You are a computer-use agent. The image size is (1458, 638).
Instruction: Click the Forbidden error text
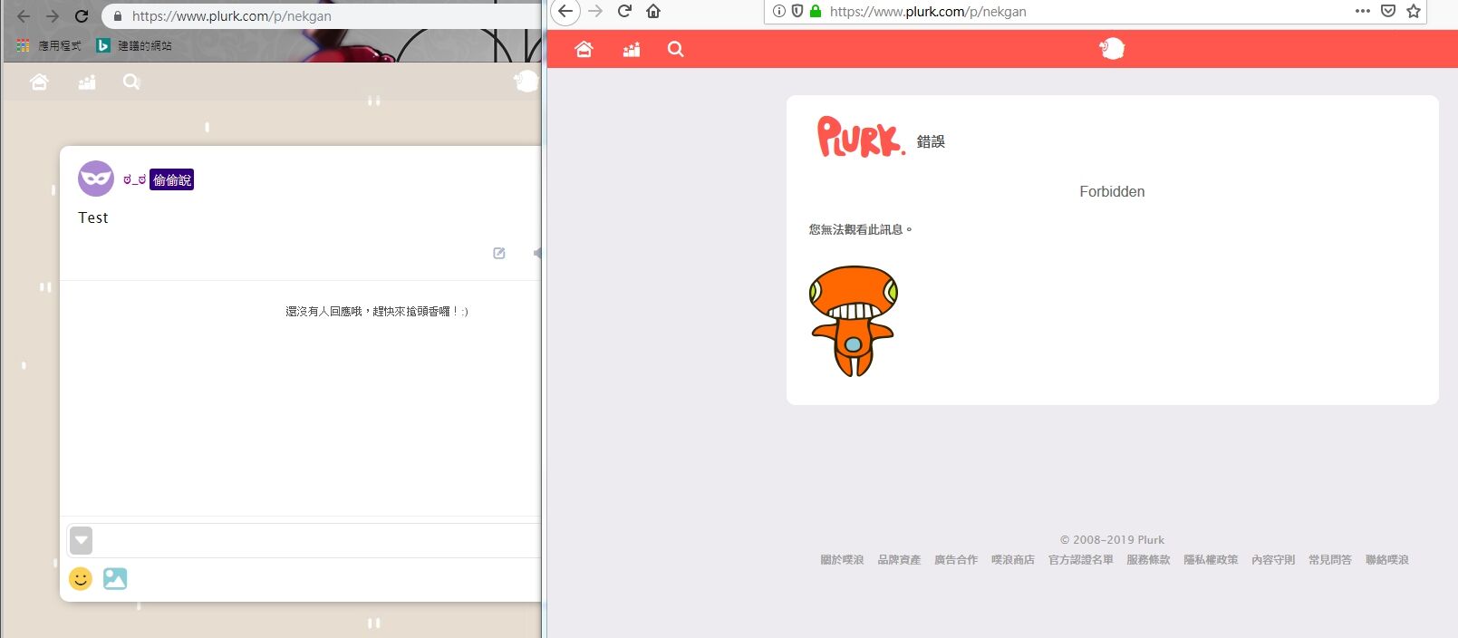point(1112,191)
